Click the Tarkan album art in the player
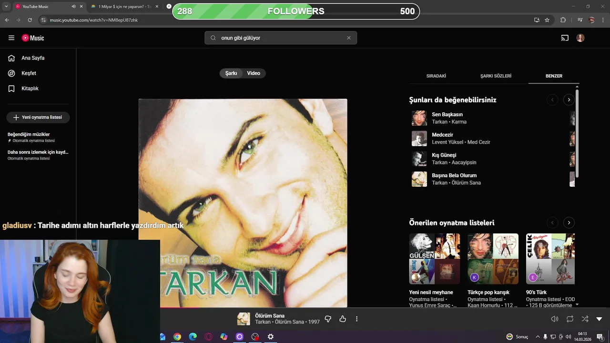610x343 pixels. pyautogui.click(x=243, y=203)
